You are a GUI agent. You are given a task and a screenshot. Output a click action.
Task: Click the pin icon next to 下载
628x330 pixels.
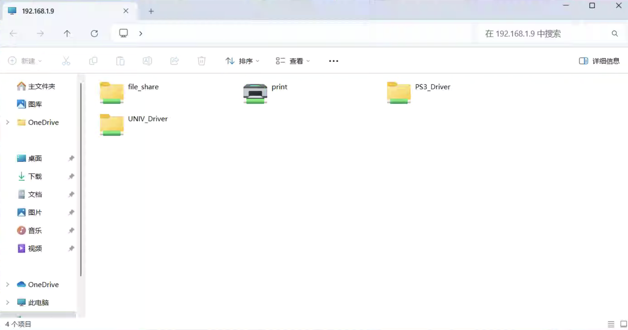pos(71,176)
